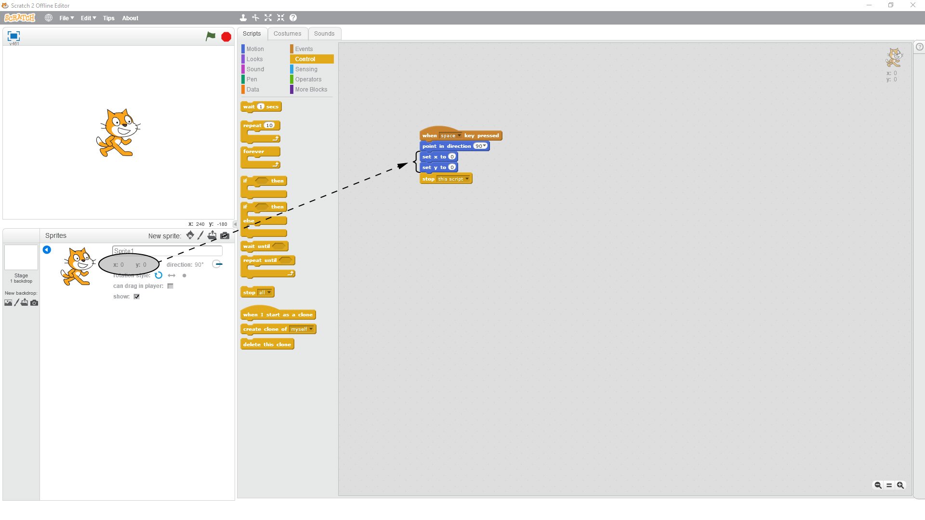
Task: Expand the stop all block dropdown
Action: [269, 293]
